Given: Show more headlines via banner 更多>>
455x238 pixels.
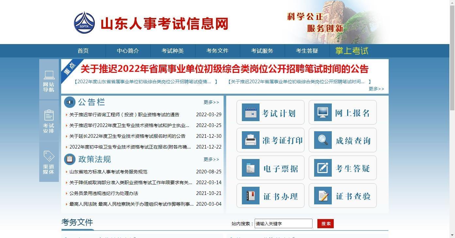Looking at the screenshot, I should click(x=376, y=89).
